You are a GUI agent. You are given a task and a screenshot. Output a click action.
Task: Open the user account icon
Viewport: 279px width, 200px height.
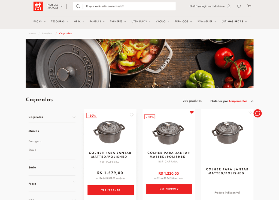coord(229,6)
